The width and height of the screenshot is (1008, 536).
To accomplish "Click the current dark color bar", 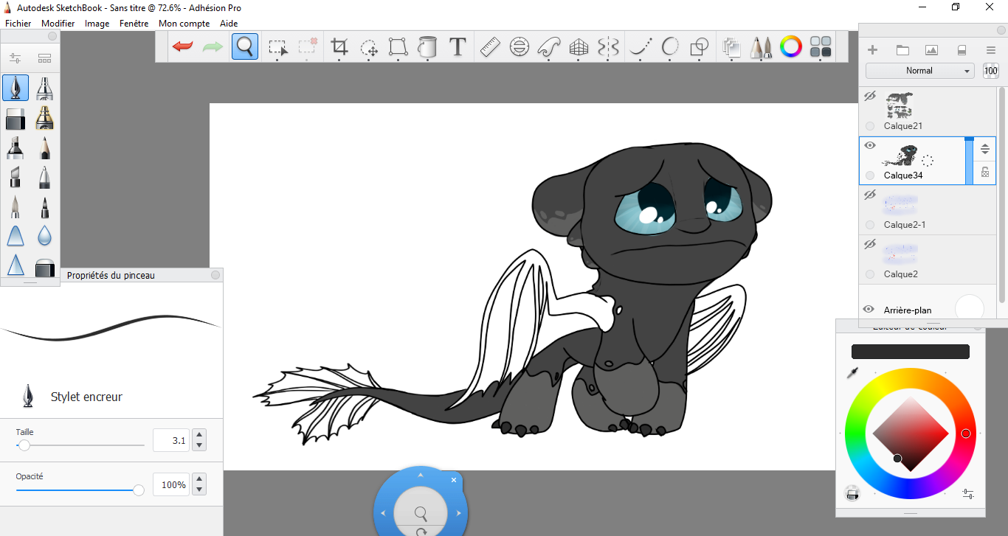I will tap(910, 352).
